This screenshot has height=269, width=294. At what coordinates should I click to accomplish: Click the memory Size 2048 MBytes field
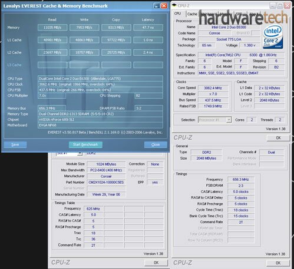(207, 159)
